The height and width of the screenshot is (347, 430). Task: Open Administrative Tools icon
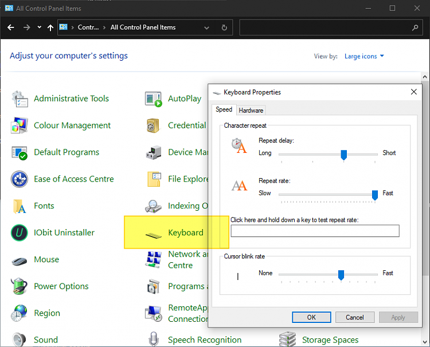[19, 98]
